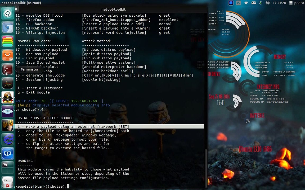Screen dimensions: 305x190
Task: Click the 'netool-toolkit (as root)' panel title
Action: pyautogui.click(x=21, y=3)
